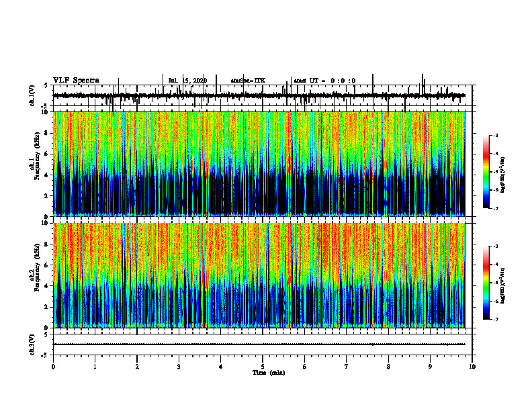Click the time axis tick label "2"
532x411 pixels.
137,367
